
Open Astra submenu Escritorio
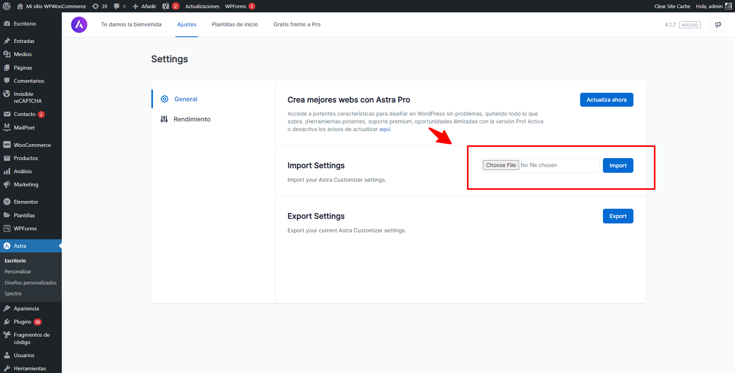[15, 261]
